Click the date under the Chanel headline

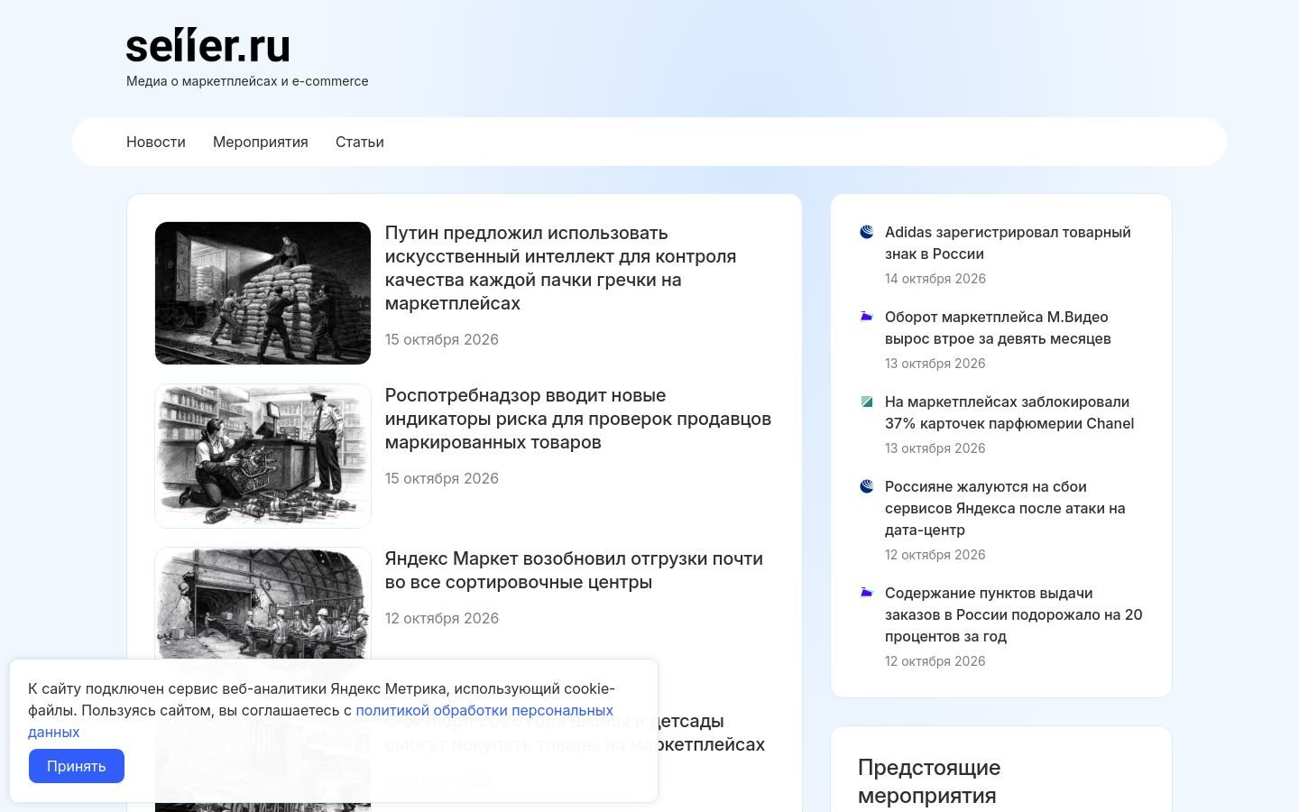point(935,448)
